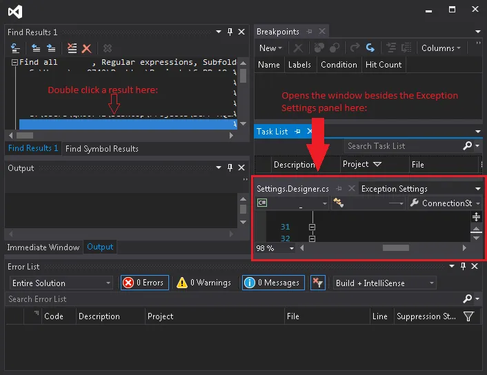487x375 pixels.
Task: Open the C# project navigation dropdown
Action: tap(292, 203)
